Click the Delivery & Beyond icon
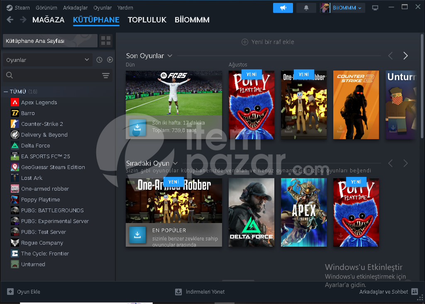This screenshot has width=425, height=304. pyautogui.click(x=15, y=135)
